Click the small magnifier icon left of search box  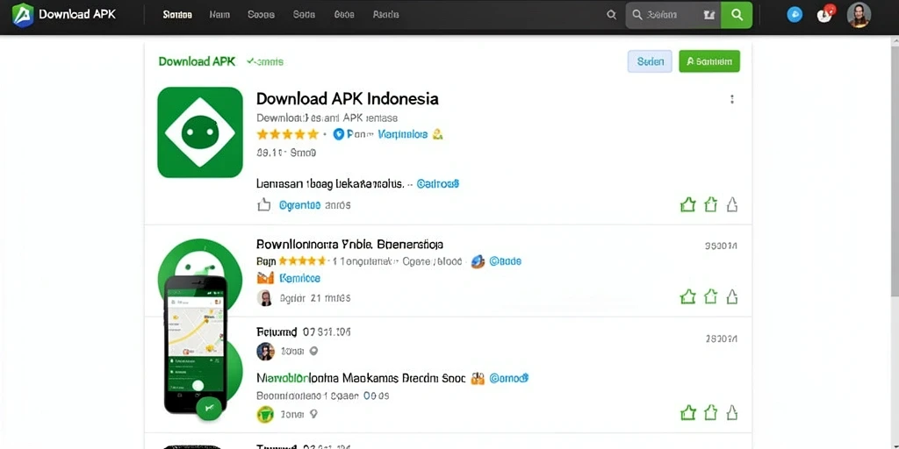tap(612, 15)
